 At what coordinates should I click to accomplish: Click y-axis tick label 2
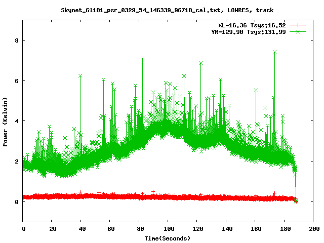16,161
